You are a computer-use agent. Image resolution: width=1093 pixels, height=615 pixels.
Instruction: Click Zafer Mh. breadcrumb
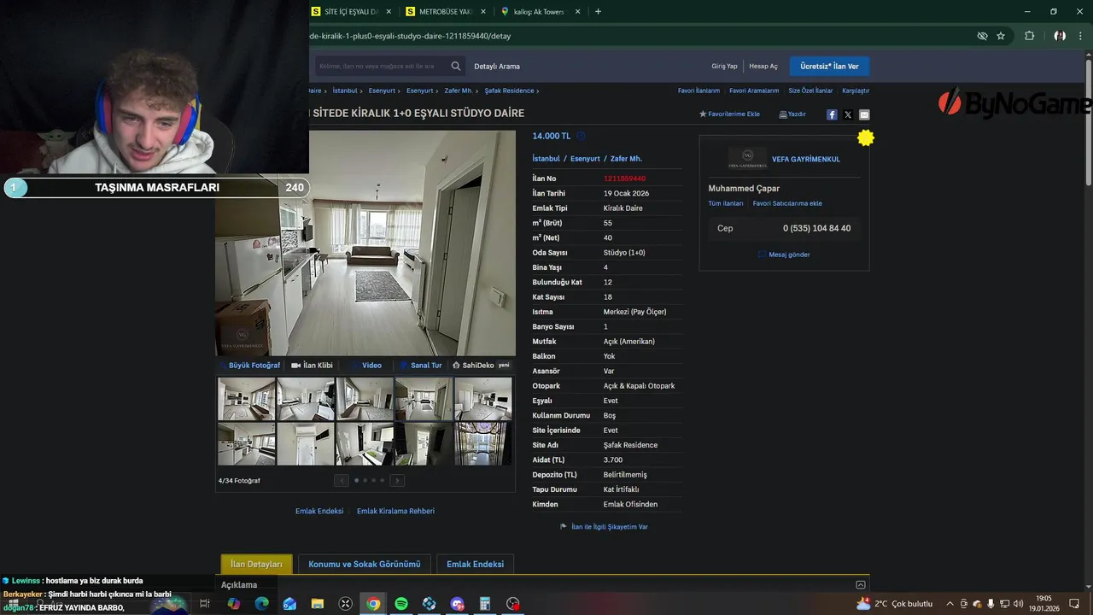459,91
